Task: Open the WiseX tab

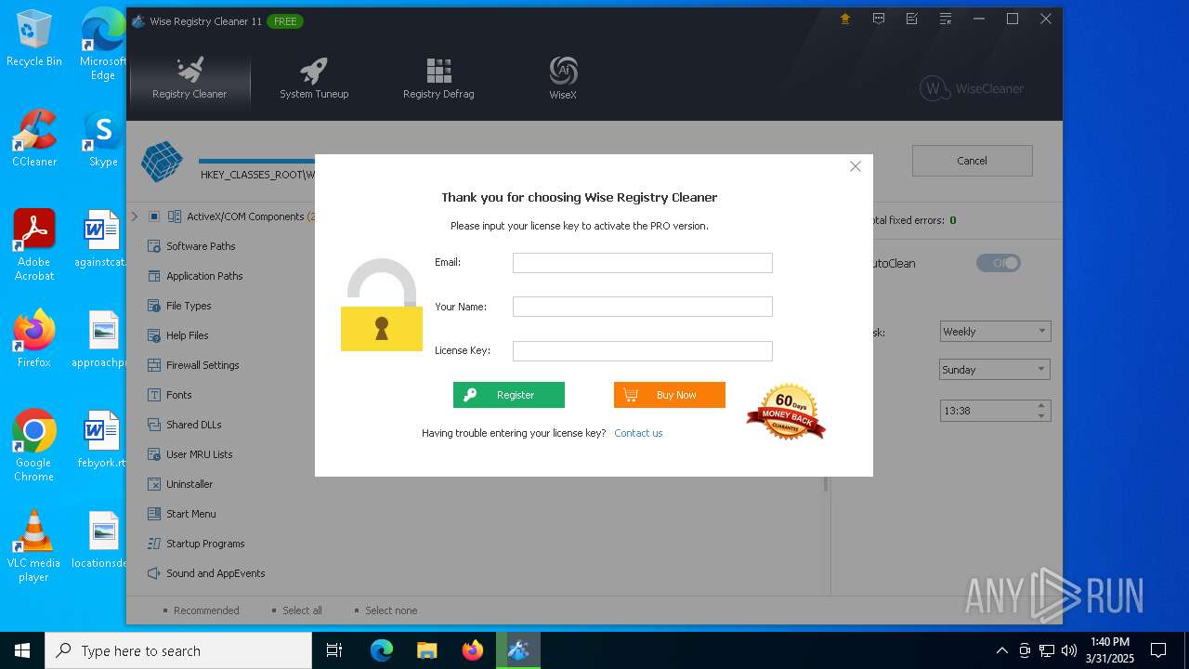Action: point(563,78)
